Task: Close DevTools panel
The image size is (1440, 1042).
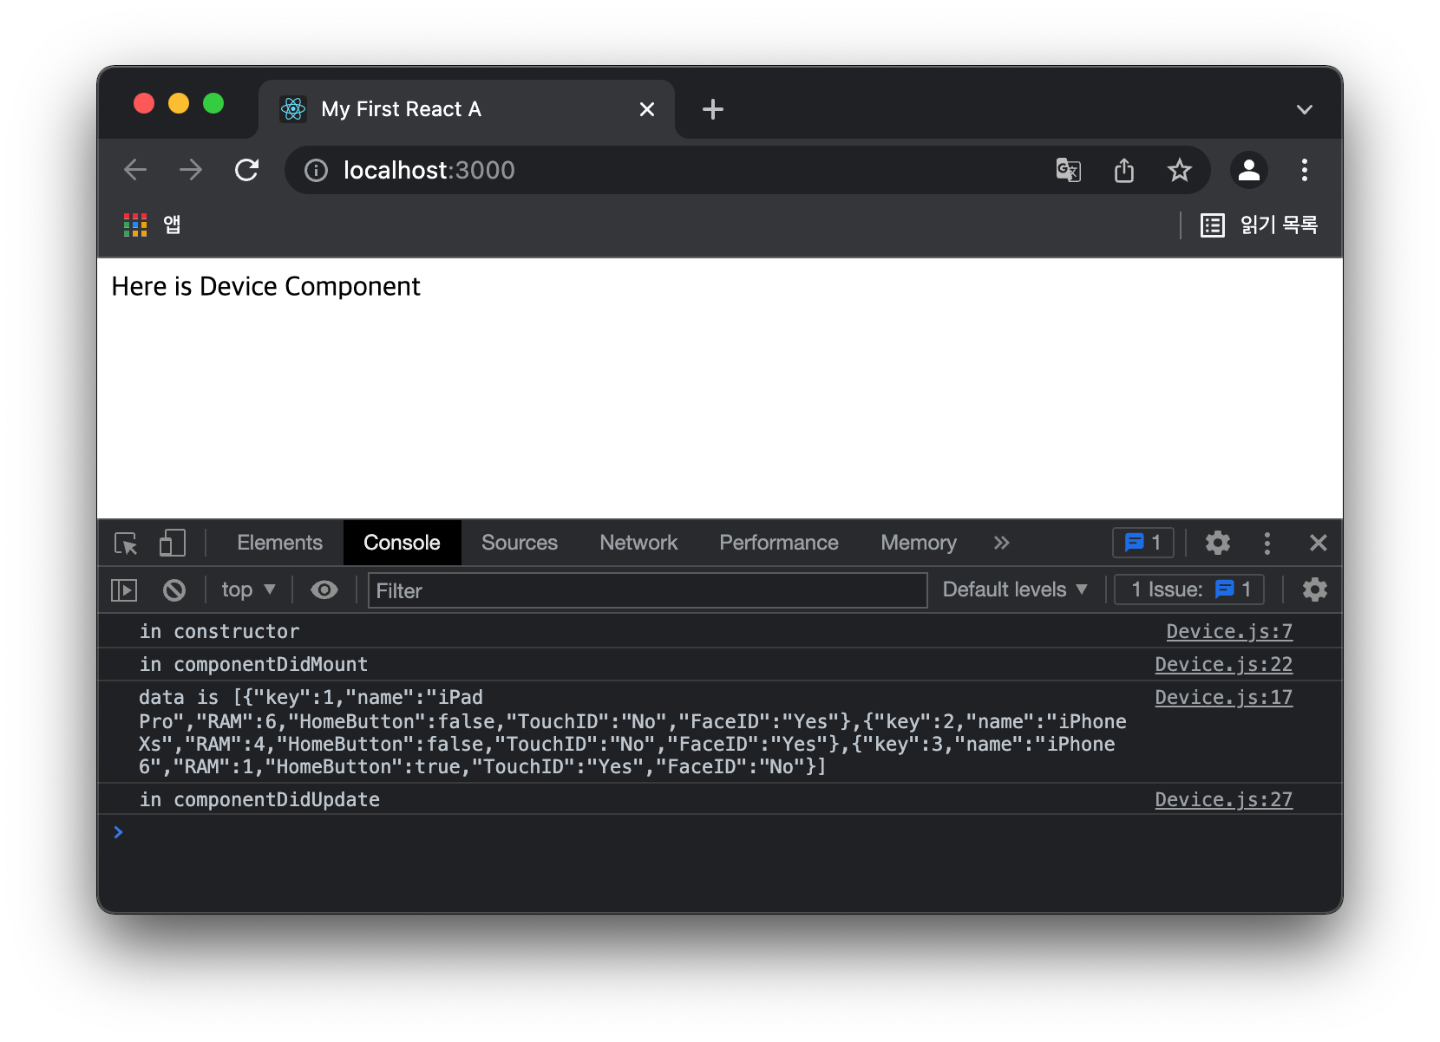Action: pyautogui.click(x=1319, y=543)
